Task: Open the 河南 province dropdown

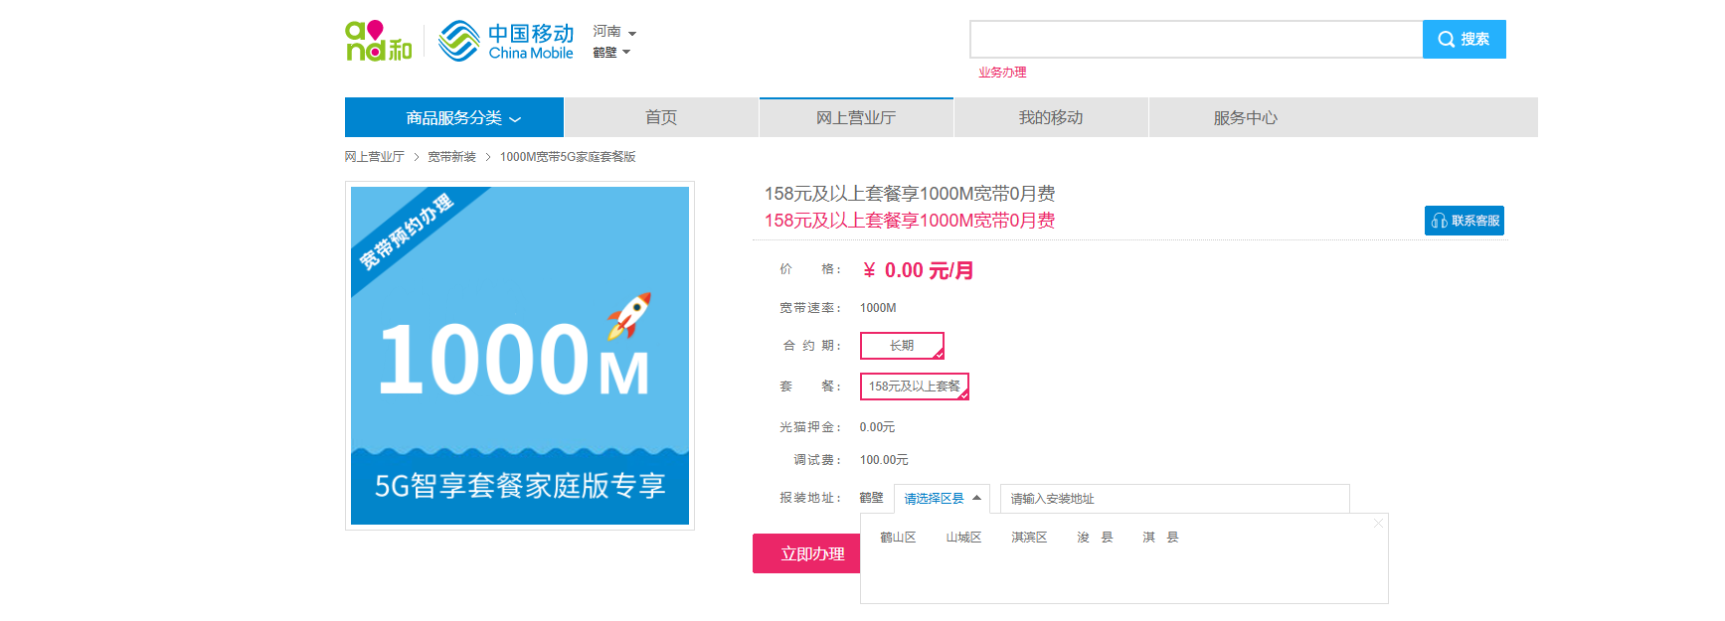Action: click(614, 32)
